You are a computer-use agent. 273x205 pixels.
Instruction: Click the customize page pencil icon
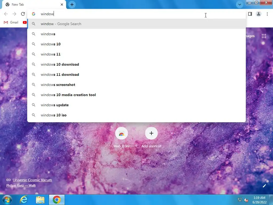[x=264, y=186]
